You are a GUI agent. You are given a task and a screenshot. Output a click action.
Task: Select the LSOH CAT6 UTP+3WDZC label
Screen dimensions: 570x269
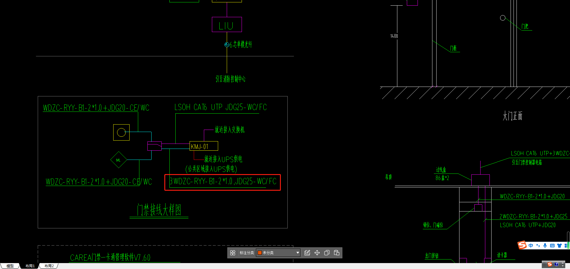(x=540, y=153)
